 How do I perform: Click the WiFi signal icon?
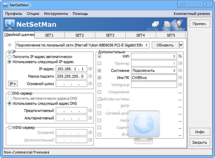(x=180, y=56)
